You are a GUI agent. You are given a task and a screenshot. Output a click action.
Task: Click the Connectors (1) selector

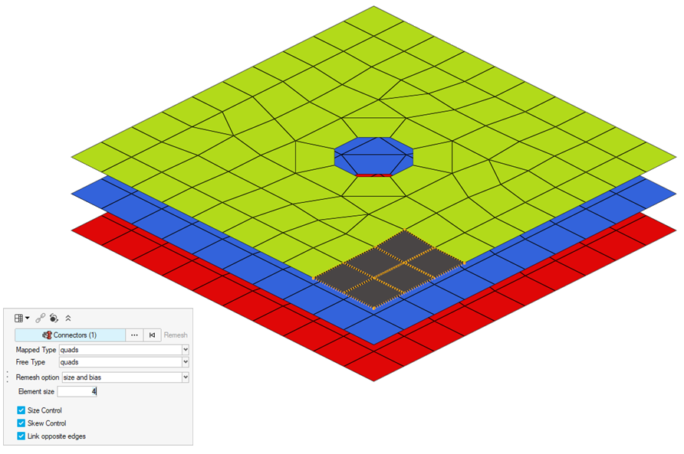pos(71,335)
